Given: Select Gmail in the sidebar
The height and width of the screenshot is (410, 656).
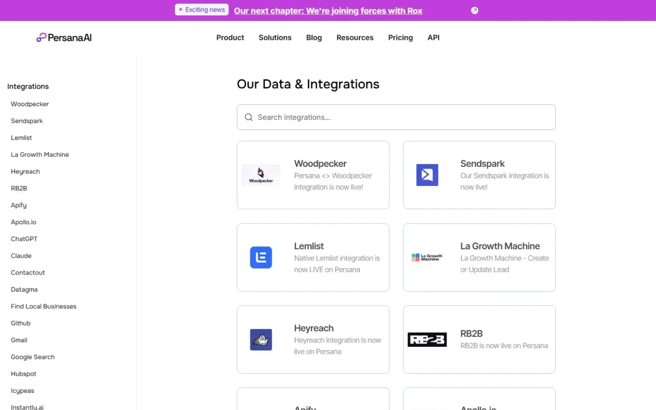Looking at the screenshot, I should 19,340.
